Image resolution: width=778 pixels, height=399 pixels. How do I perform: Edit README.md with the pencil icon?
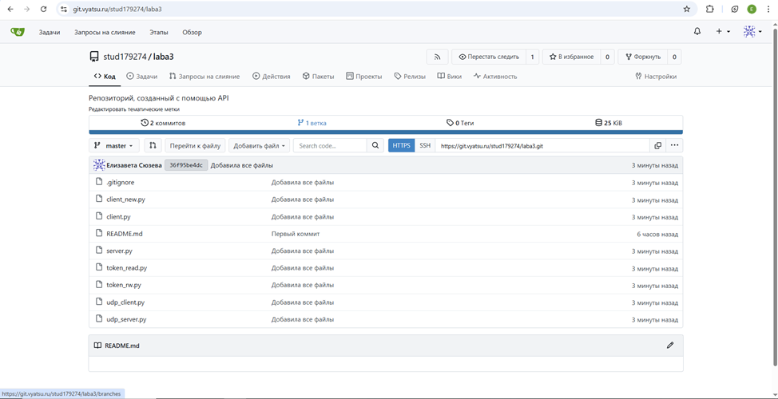coord(670,346)
